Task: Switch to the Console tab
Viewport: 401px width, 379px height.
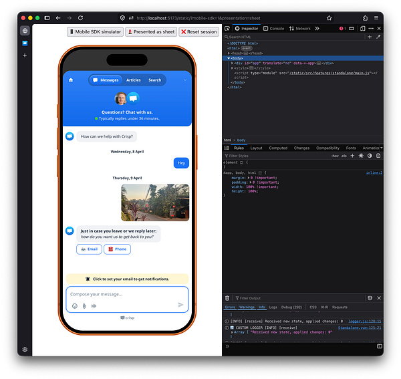Action: coord(274,28)
